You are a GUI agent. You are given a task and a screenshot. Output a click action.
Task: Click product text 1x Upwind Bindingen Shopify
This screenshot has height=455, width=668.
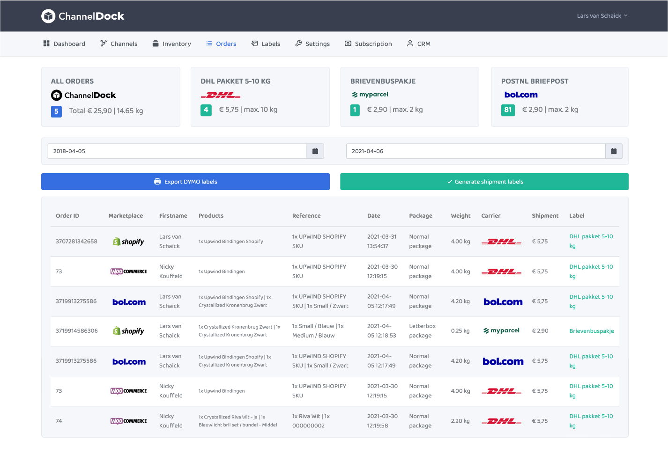230,242
